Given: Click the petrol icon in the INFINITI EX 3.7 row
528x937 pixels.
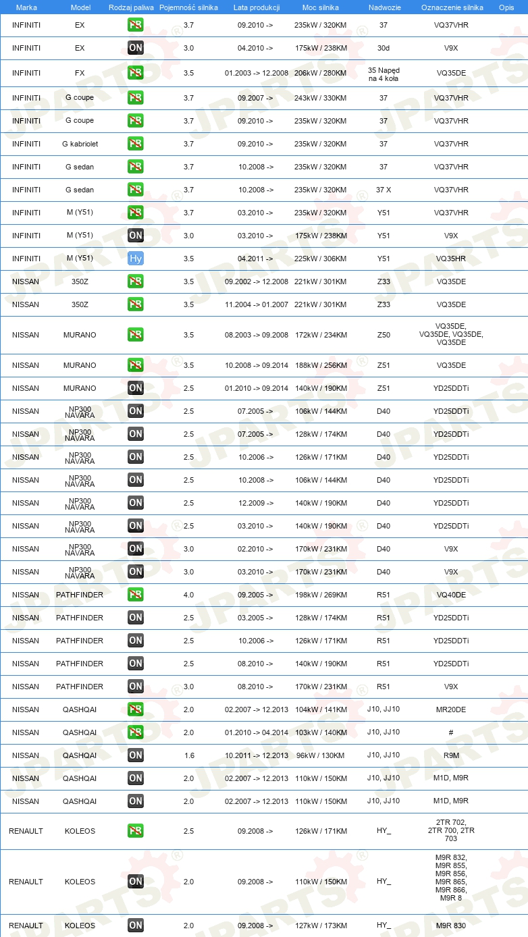Looking at the screenshot, I should click(136, 25).
